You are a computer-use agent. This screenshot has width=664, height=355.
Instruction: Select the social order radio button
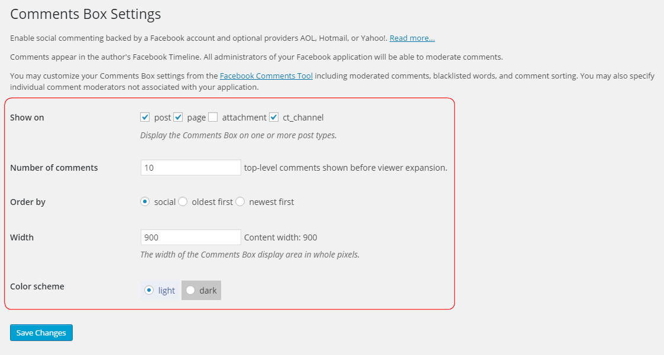pyautogui.click(x=145, y=202)
